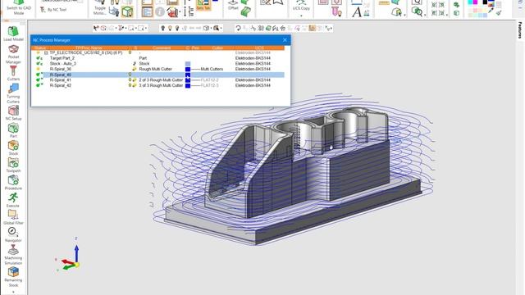Select the R-Spiral_40 procedure row
The width and height of the screenshot is (525, 295).
click(157, 75)
